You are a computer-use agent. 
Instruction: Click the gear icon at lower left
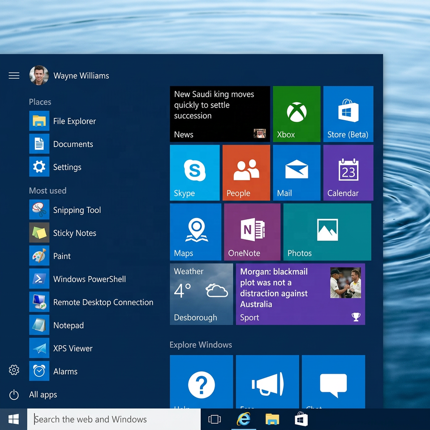[x=14, y=370]
